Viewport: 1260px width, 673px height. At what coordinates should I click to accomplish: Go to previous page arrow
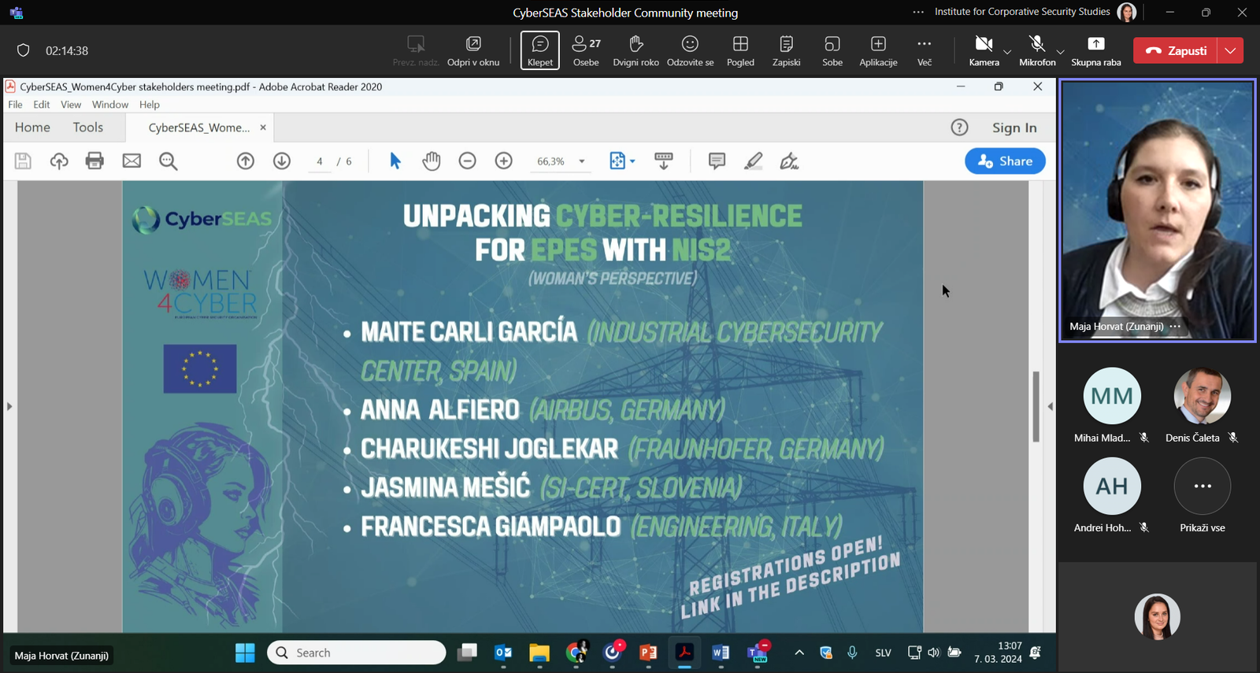coord(246,161)
